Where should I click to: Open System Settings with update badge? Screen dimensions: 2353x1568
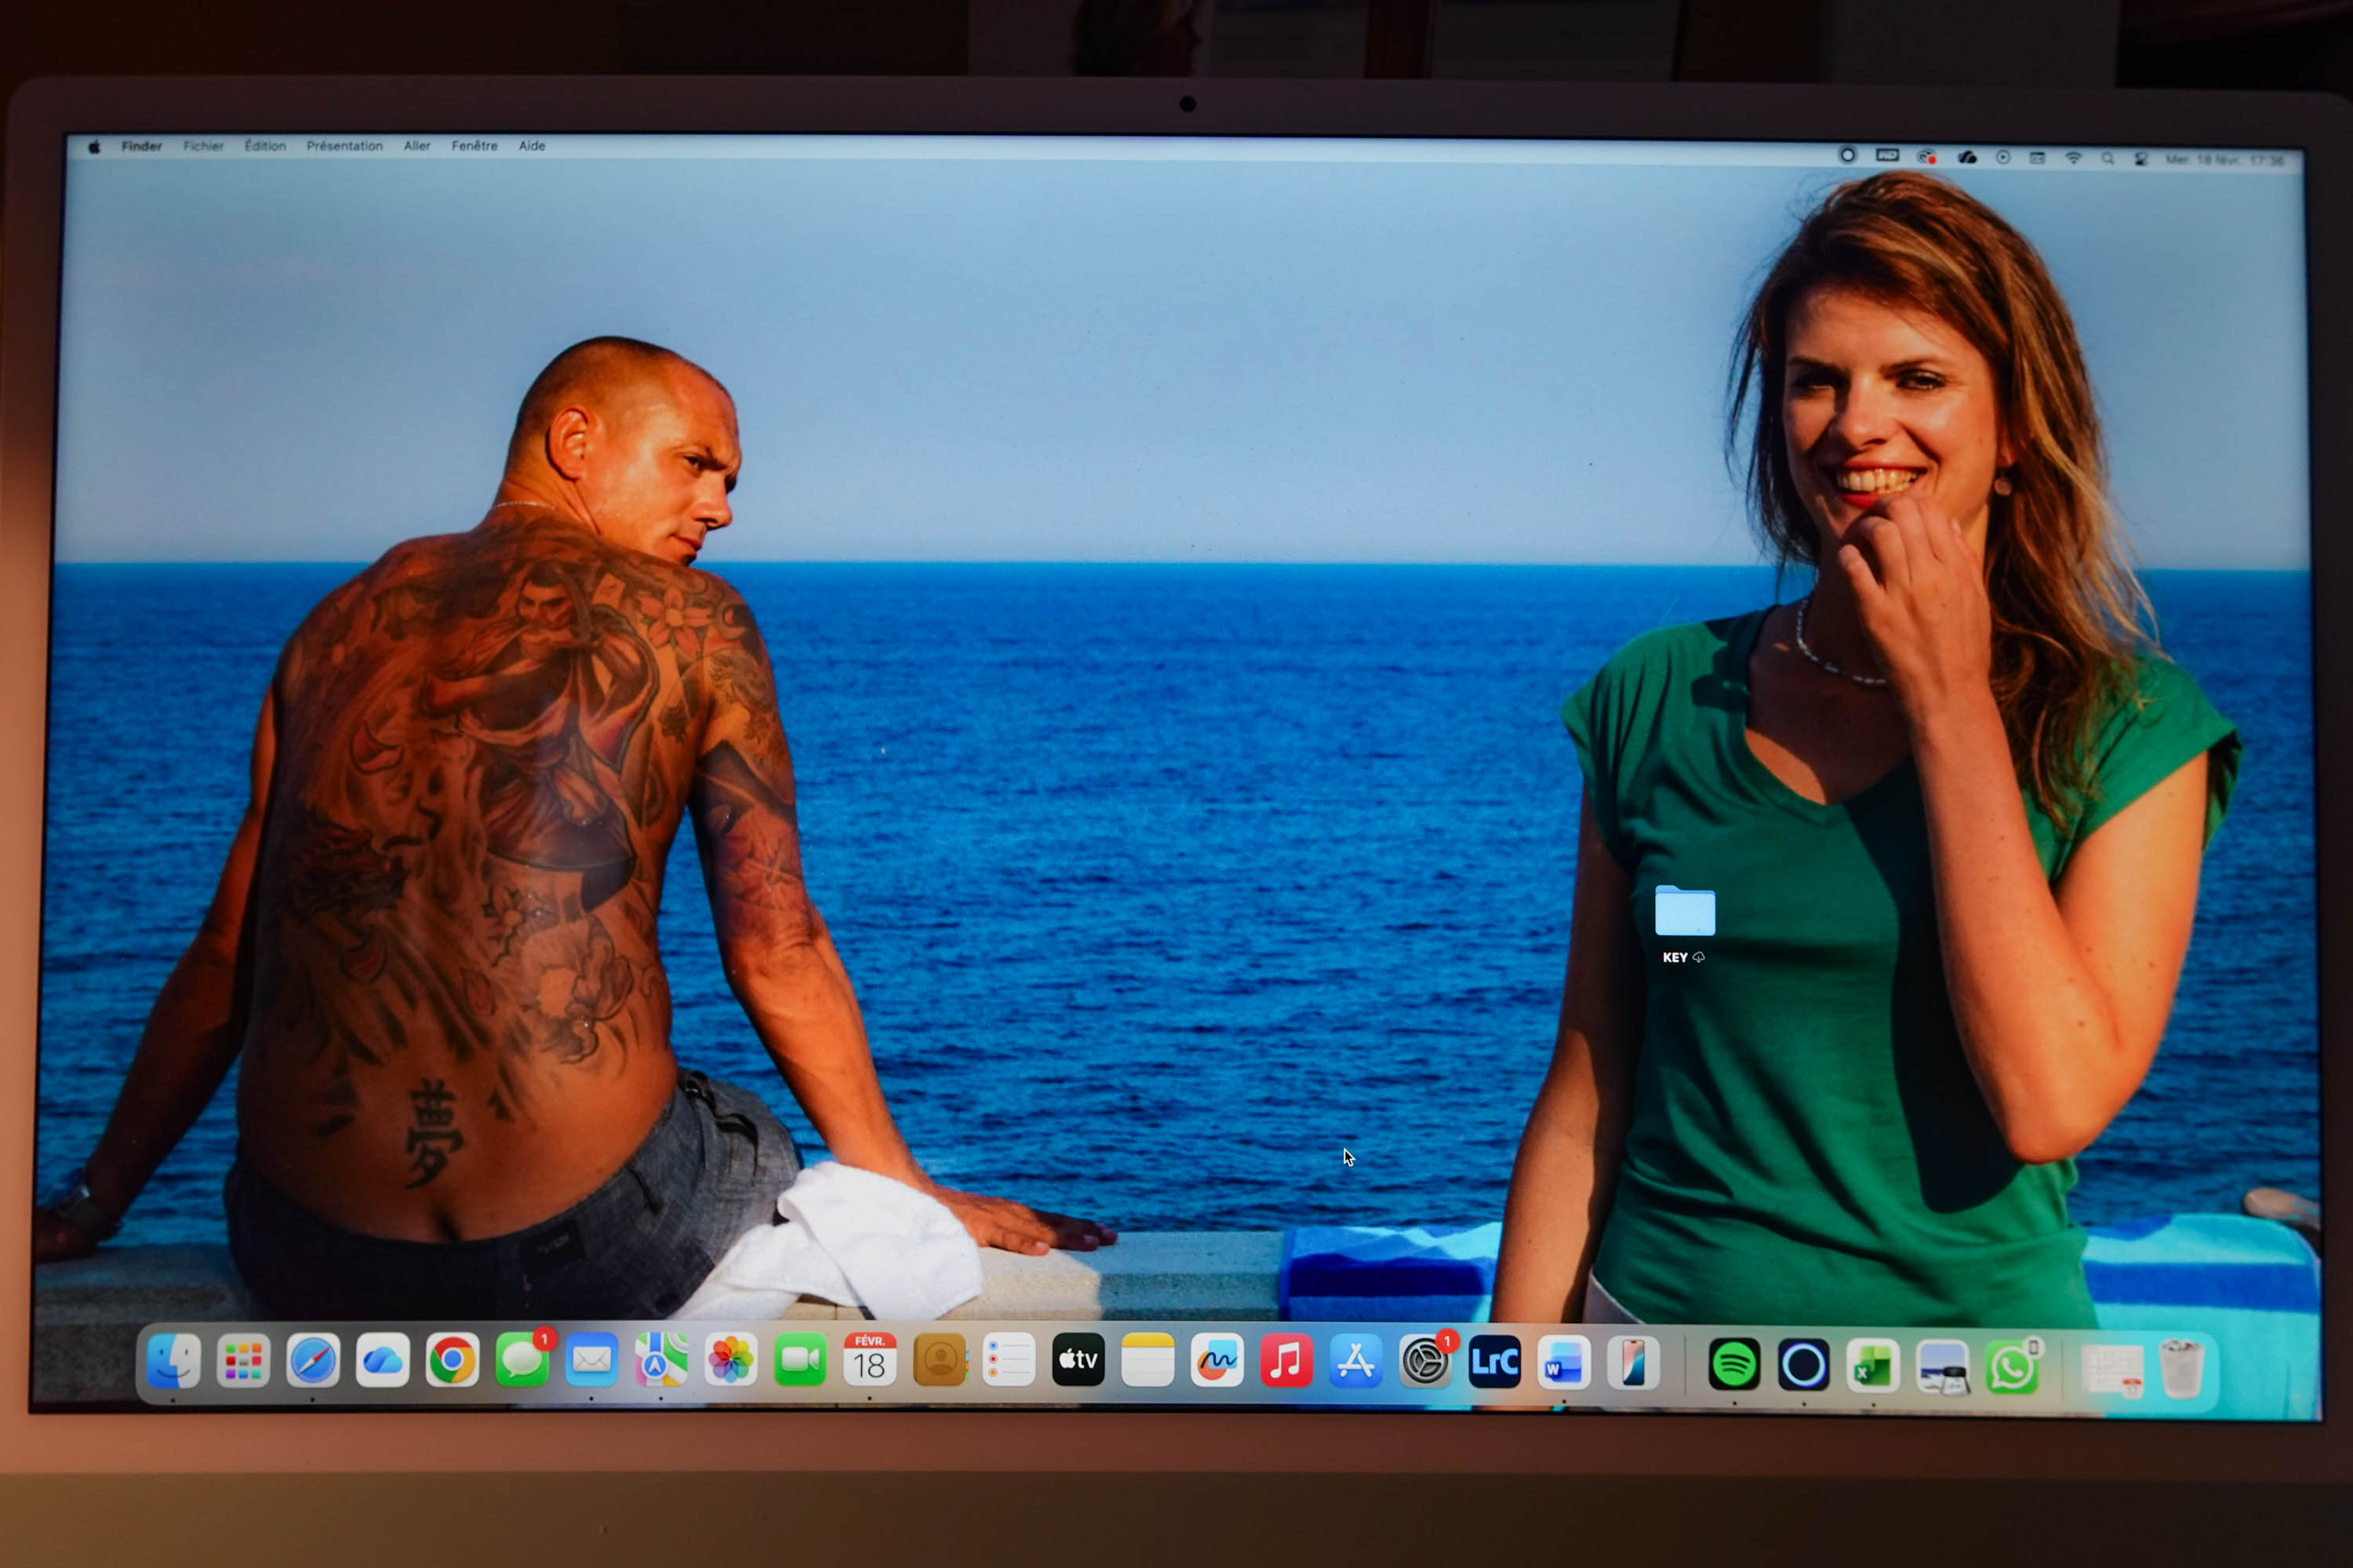pyautogui.click(x=1424, y=1362)
